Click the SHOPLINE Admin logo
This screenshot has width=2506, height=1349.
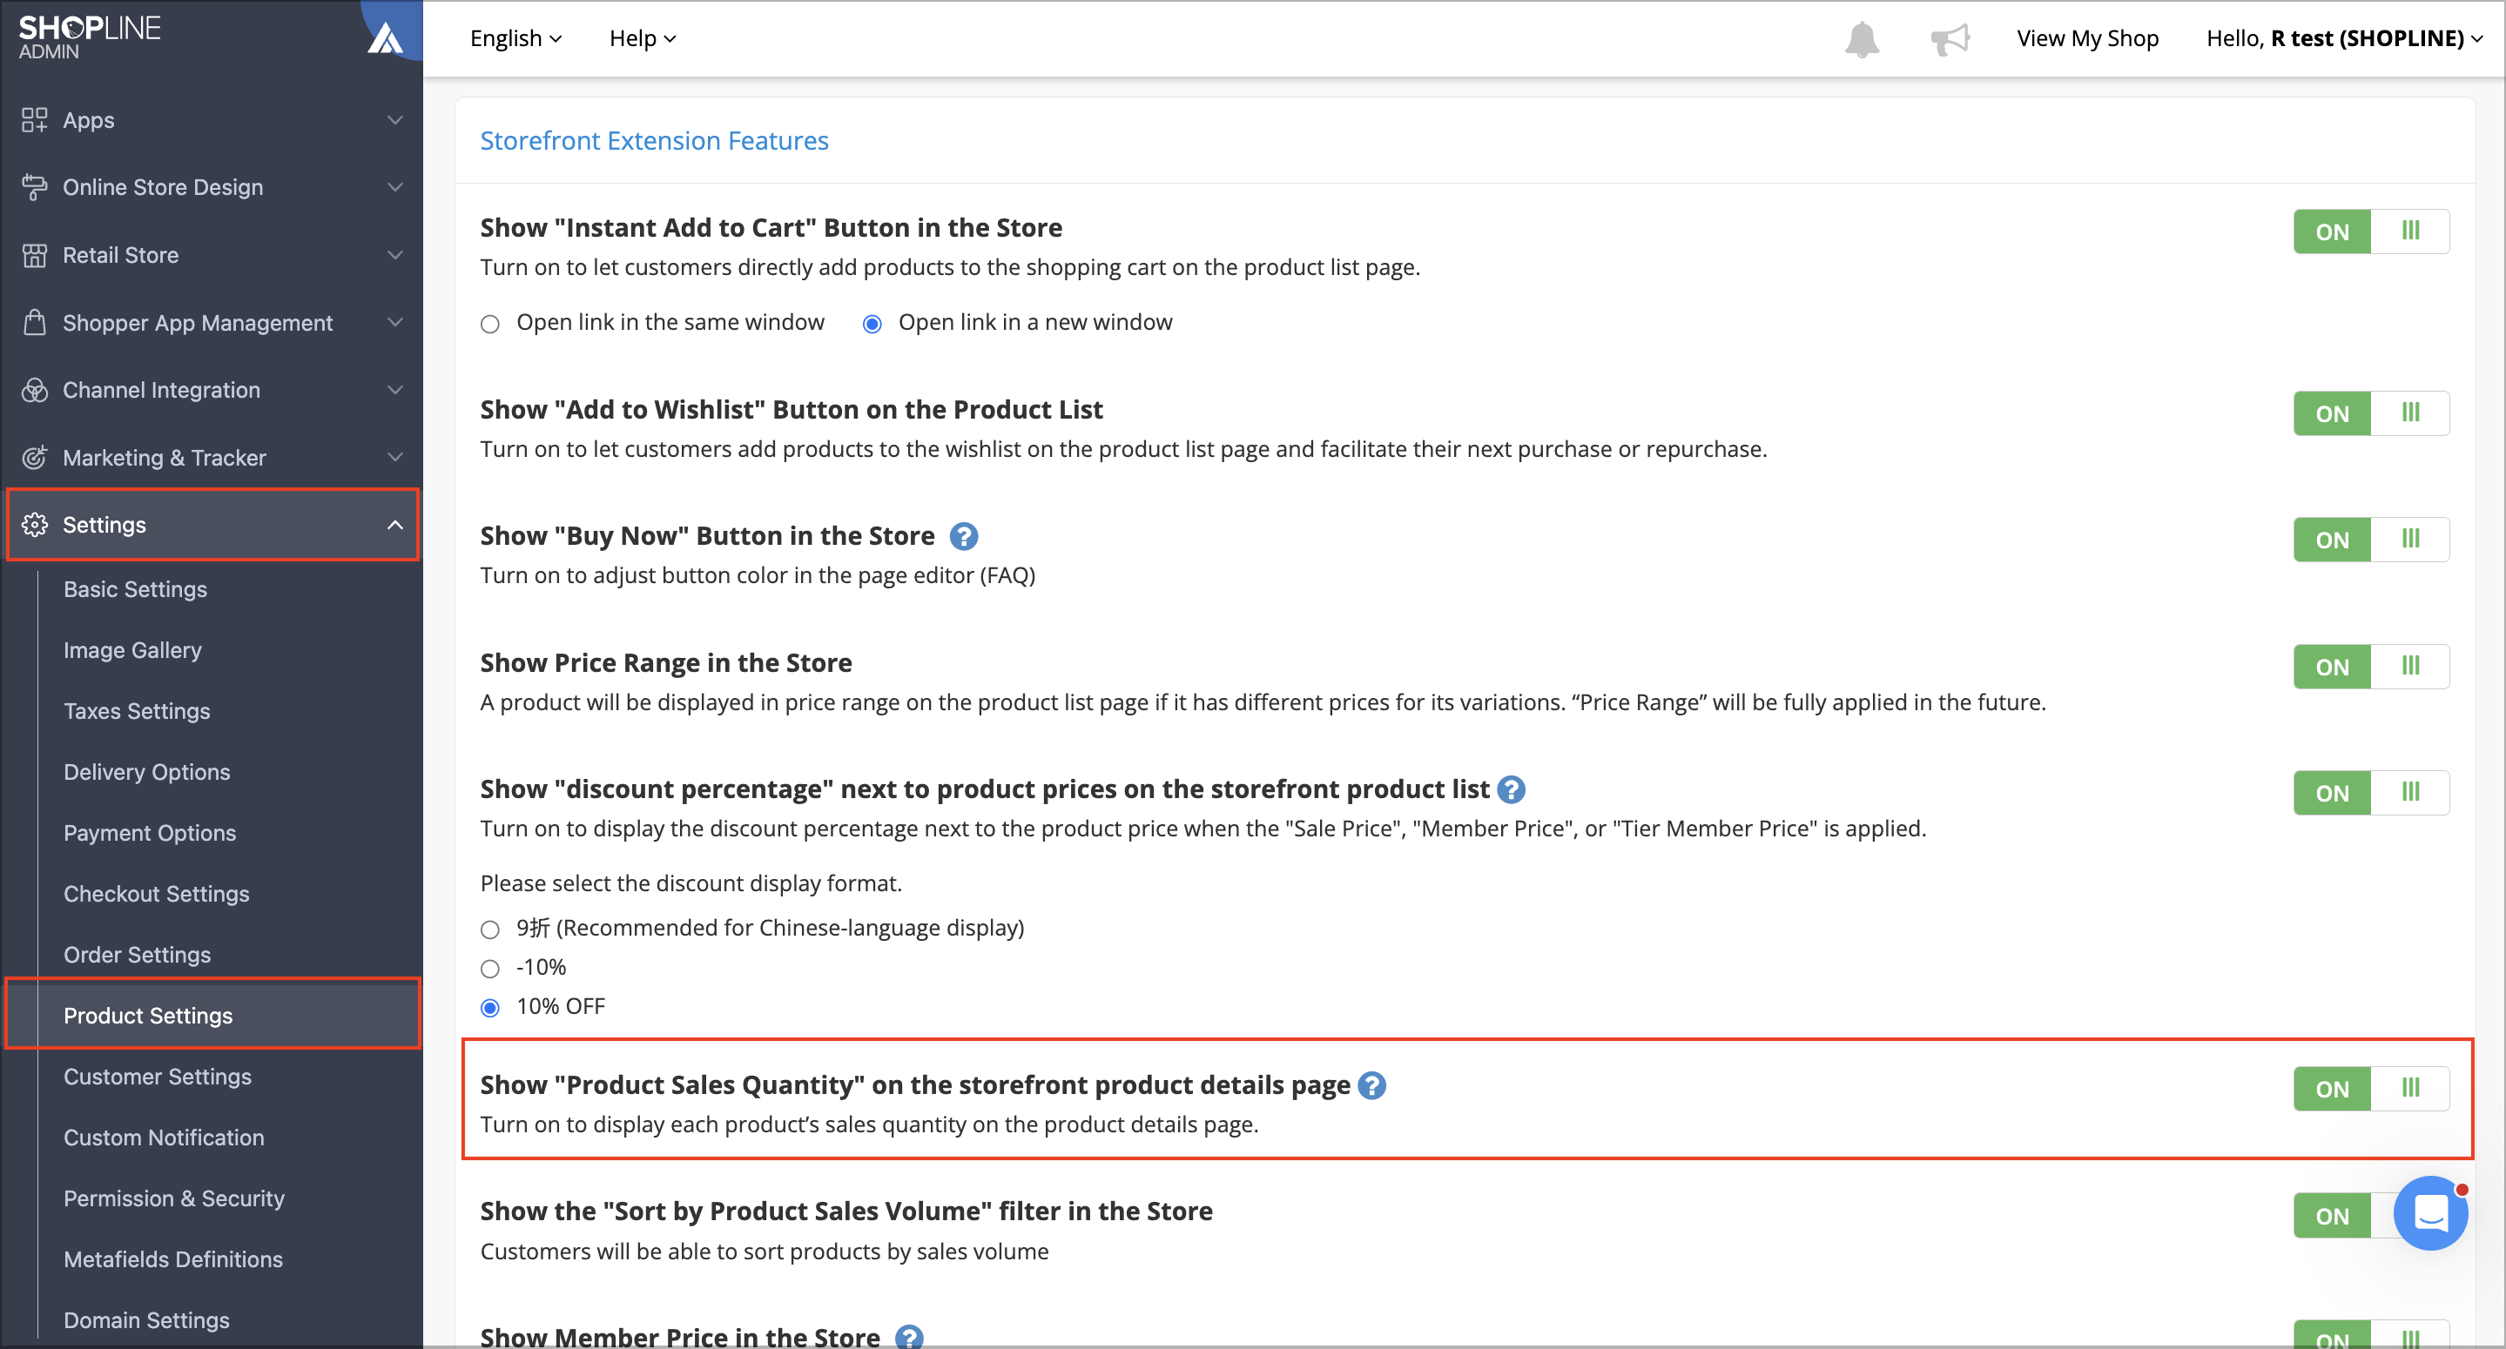(x=90, y=37)
